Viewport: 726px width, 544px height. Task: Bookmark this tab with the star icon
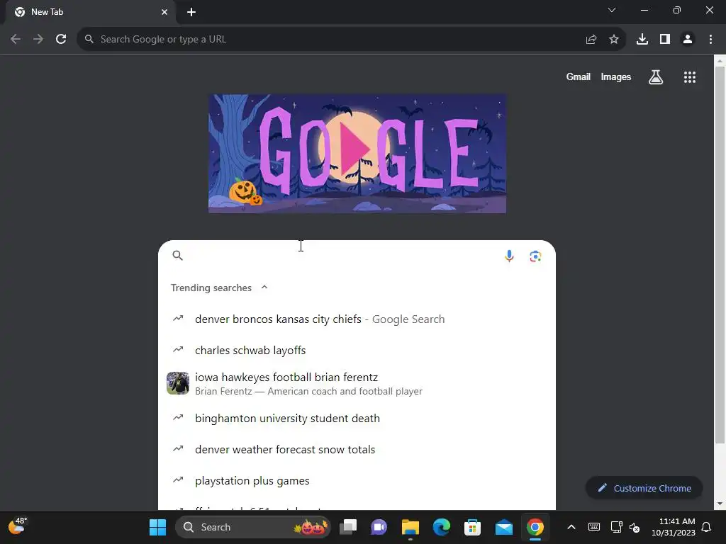(614, 40)
